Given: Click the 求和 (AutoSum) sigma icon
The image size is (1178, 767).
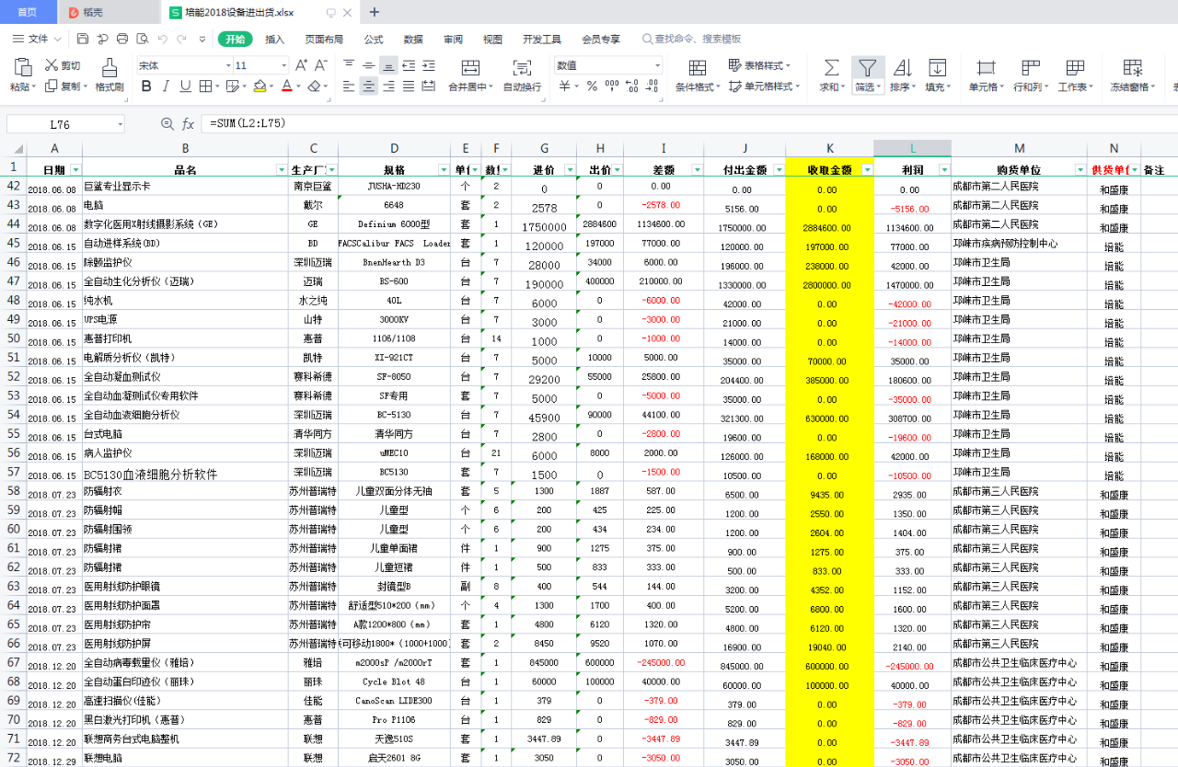Looking at the screenshot, I should click(830, 68).
